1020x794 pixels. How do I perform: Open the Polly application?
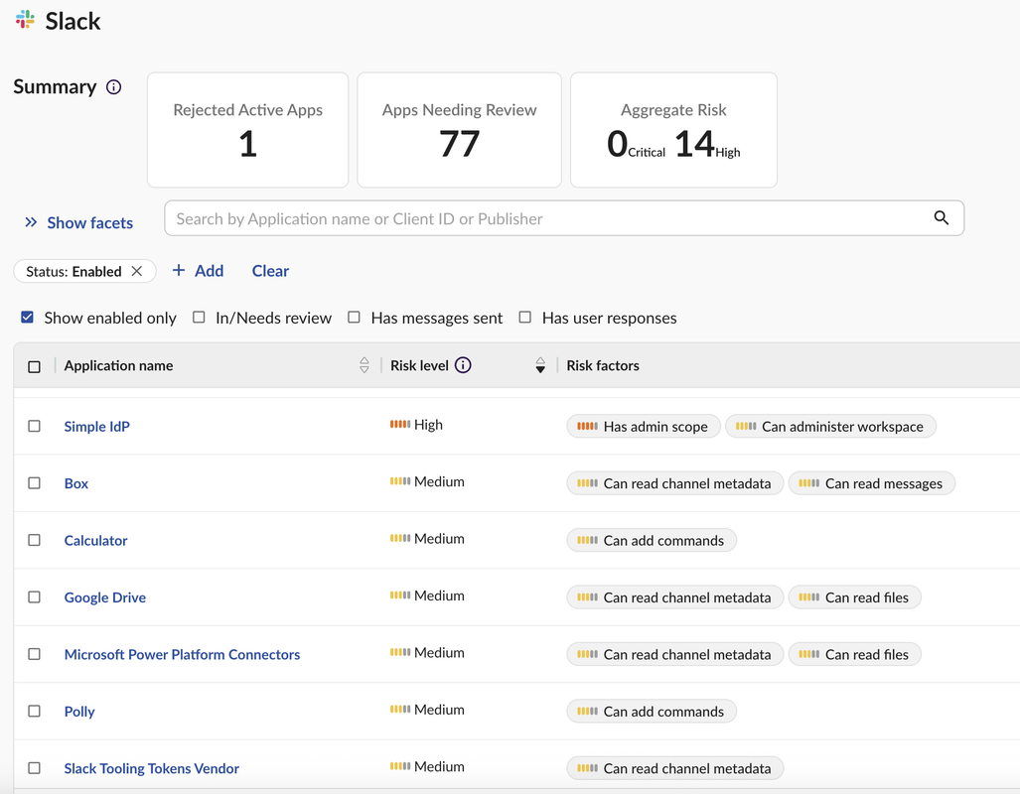(79, 712)
